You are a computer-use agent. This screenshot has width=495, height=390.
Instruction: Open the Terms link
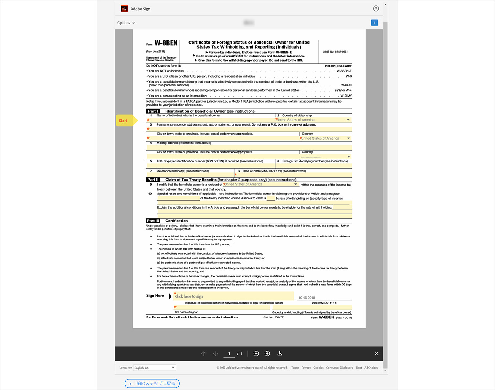pos(295,368)
